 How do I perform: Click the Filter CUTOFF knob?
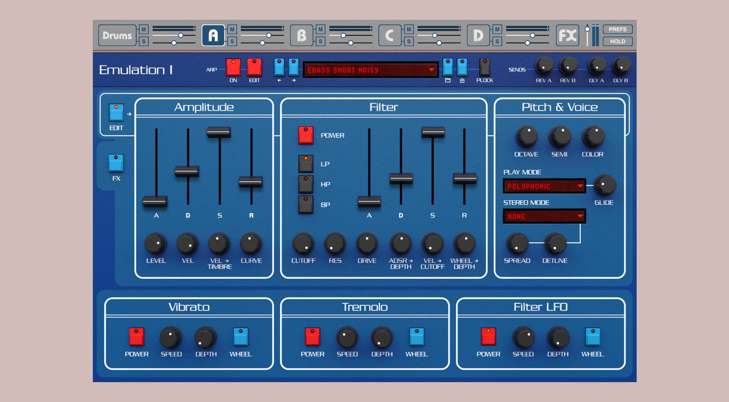tap(303, 244)
